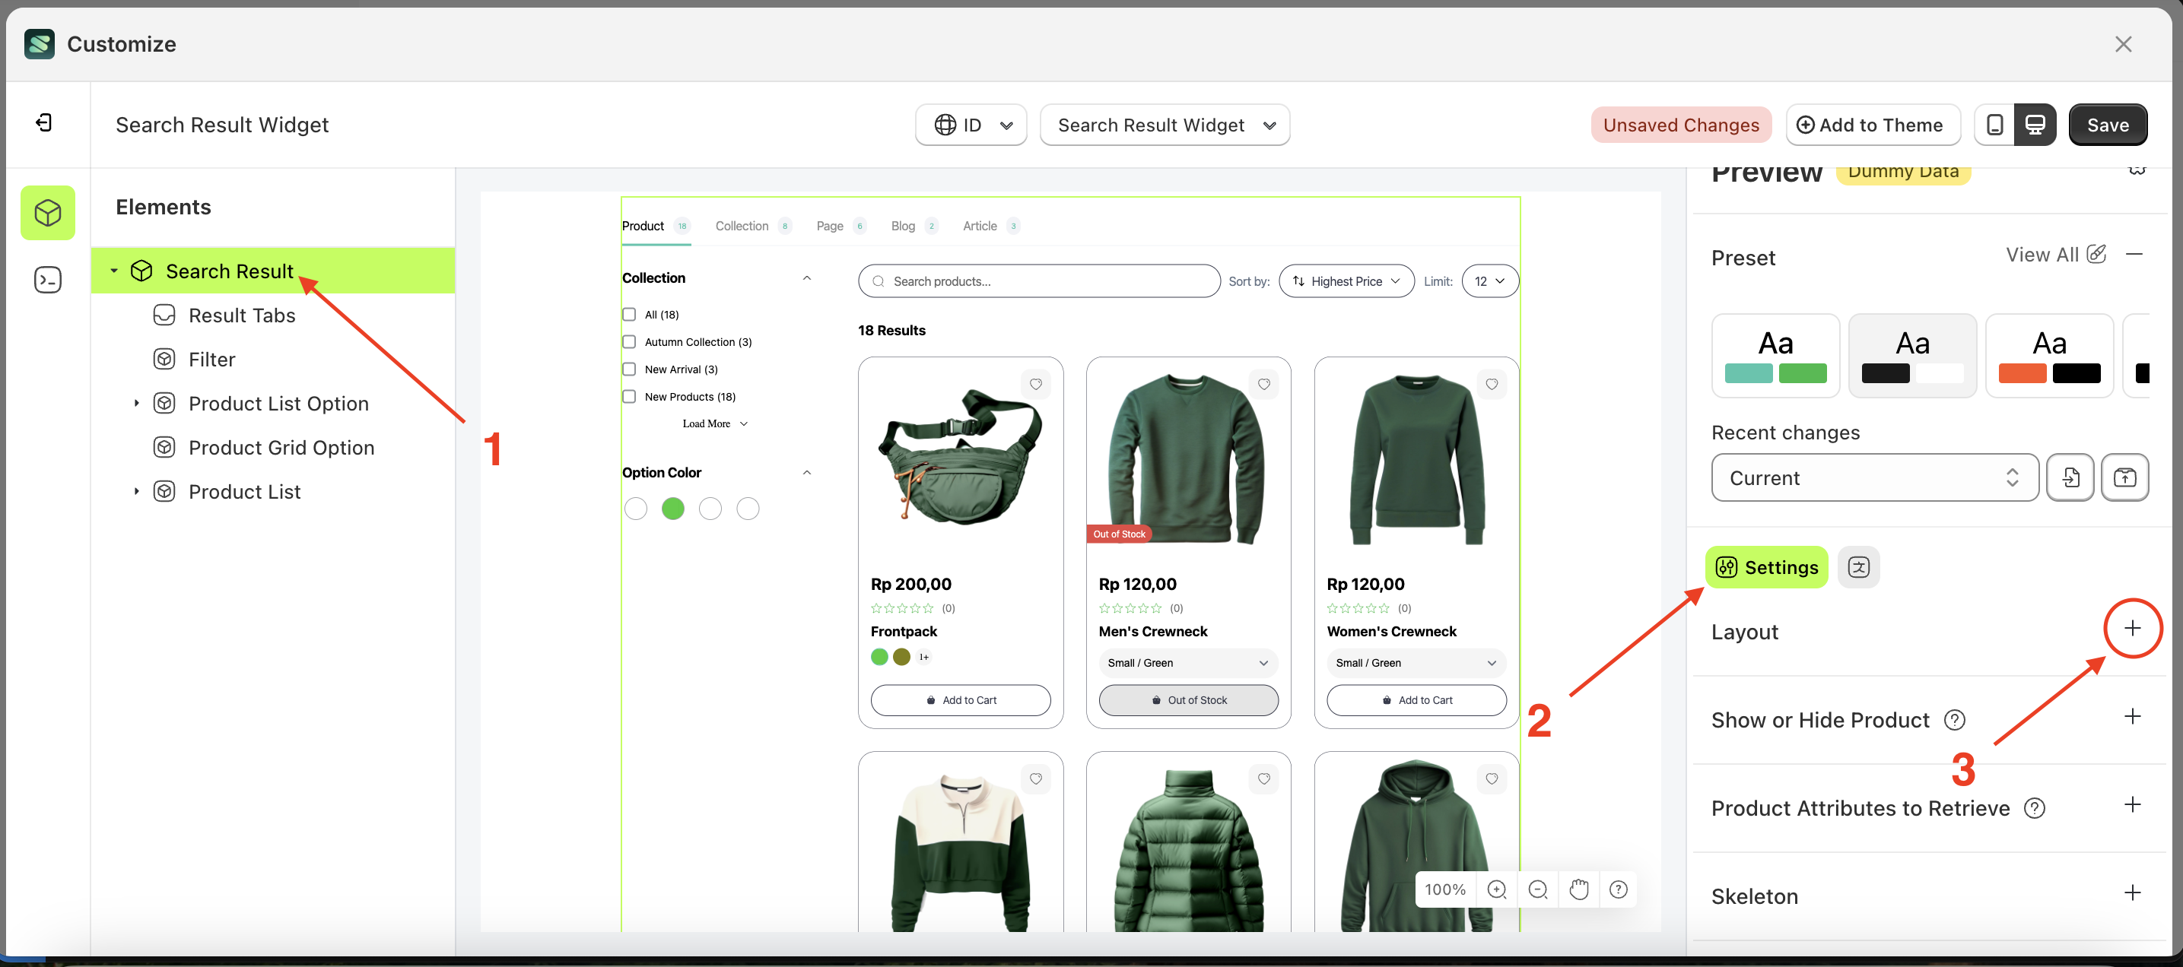The height and width of the screenshot is (967, 2183).
Task: Zoom in on the preview canvas
Action: (1497, 889)
